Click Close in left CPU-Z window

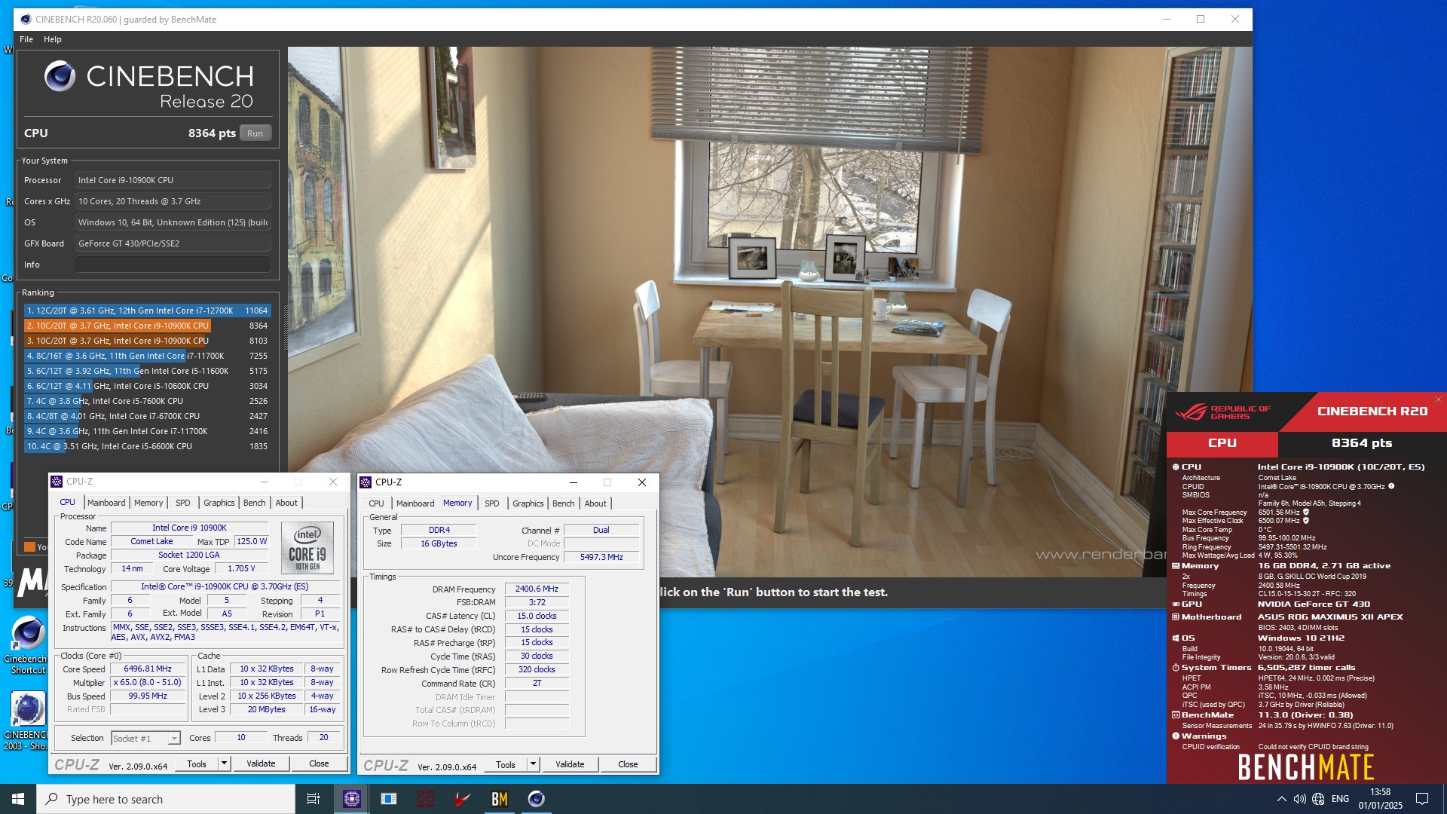pos(319,764)
